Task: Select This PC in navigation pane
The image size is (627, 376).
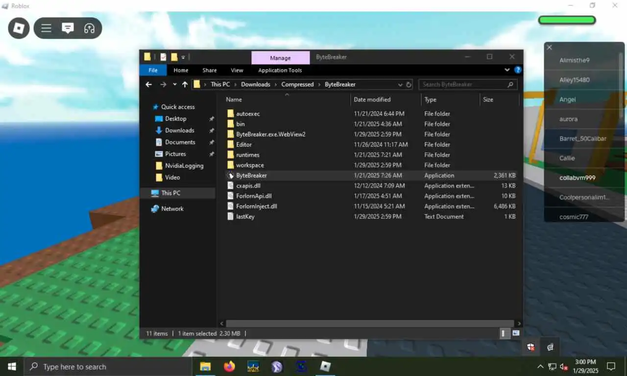Action: [x=178, y=193]
